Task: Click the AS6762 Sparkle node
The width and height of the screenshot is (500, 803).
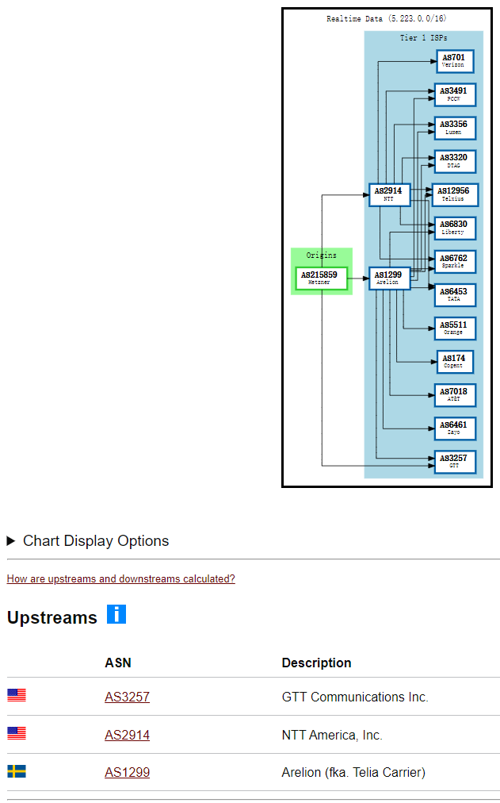Action: tap(455, 262)
